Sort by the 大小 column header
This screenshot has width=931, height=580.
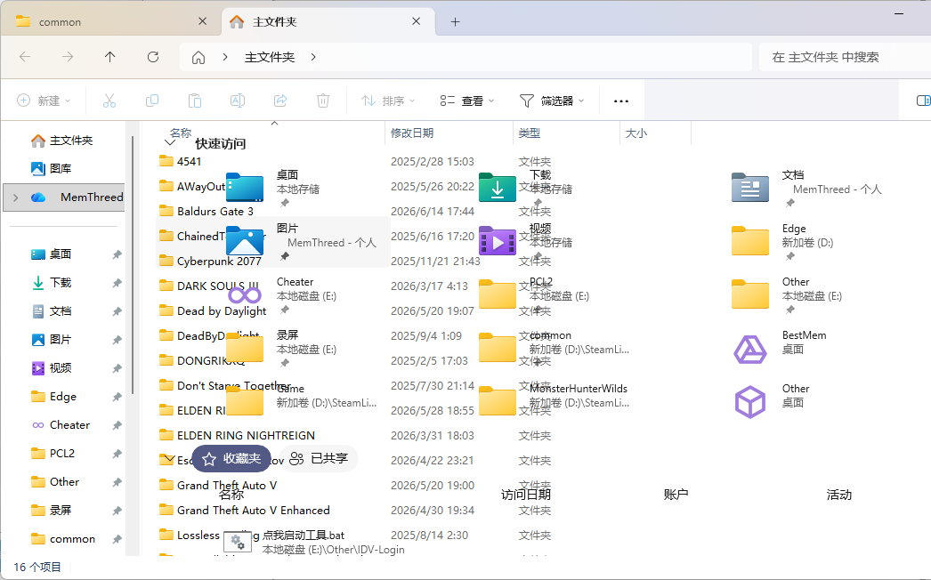[x=636, y=133]
